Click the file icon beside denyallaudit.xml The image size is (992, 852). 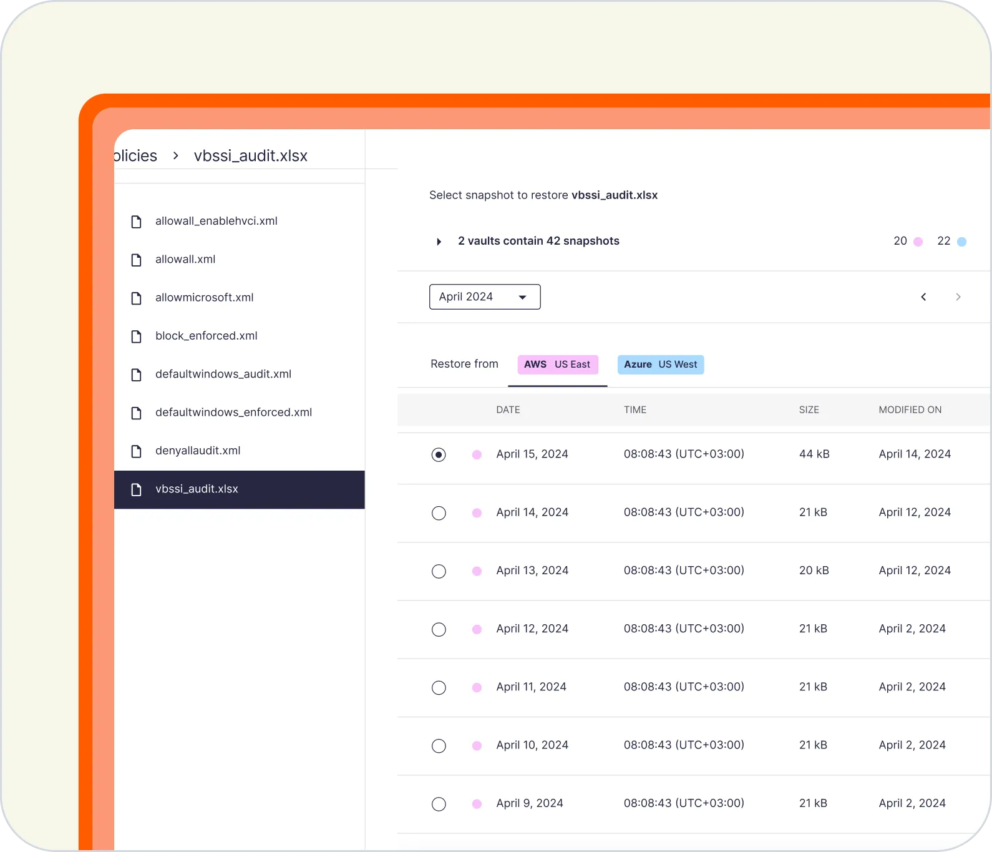(136, 451)
